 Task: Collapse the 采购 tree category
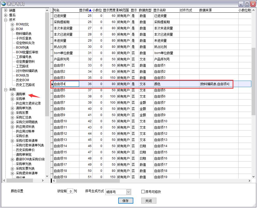5,90
